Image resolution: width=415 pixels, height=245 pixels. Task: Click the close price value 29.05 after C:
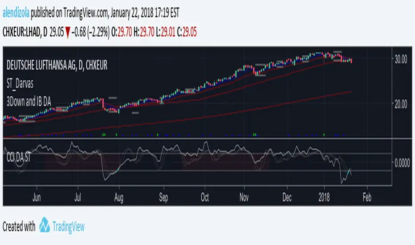pyautogui.click(x=190, y=33)
